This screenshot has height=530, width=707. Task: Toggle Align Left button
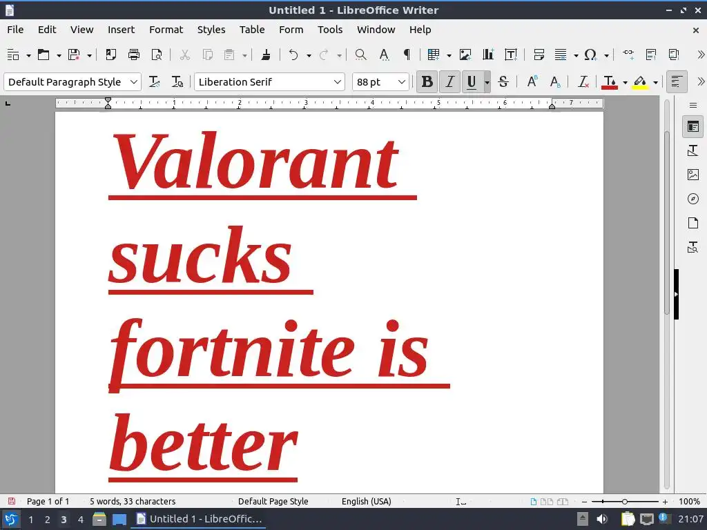pyautogui.click(x=677, y=82)
